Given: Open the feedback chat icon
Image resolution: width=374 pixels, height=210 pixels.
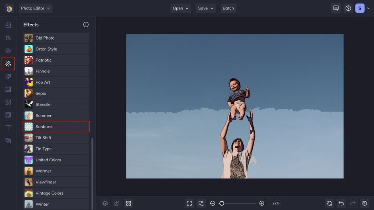Looking at the screenshot, I should pyautogui.click(x=336, y=8).
